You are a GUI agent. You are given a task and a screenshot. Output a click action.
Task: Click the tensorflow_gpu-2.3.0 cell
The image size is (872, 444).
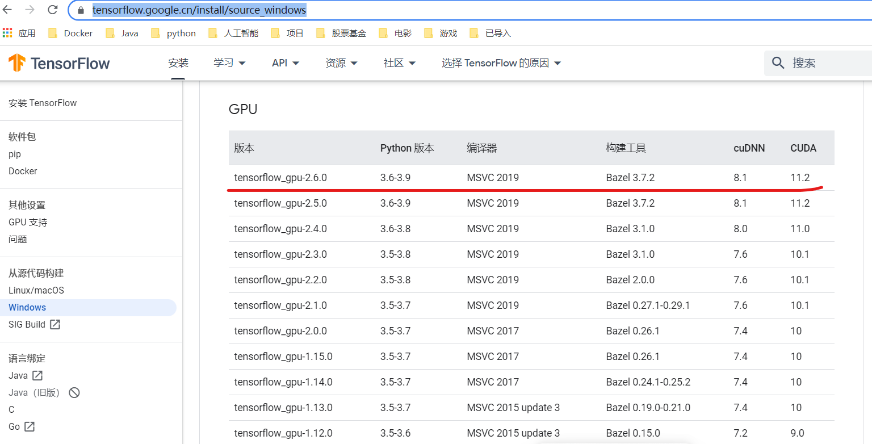[x=280, y=254]
